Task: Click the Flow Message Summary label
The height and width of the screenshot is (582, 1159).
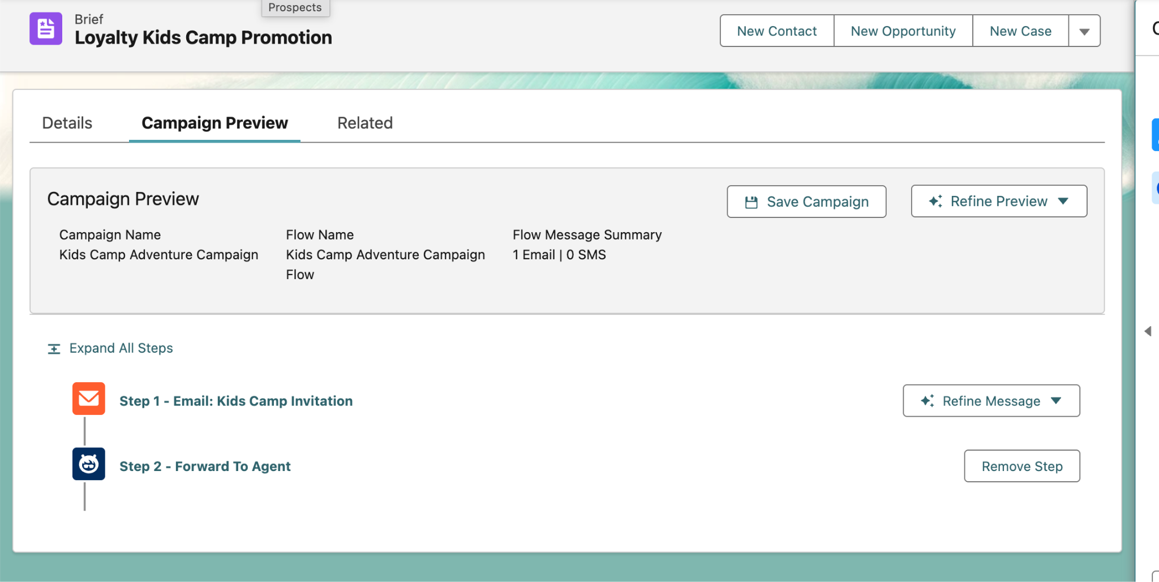Action: [x=587, y=235]
